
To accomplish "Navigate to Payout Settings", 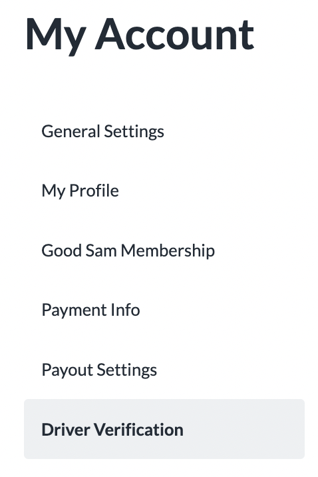I will (x=99, y=370).
